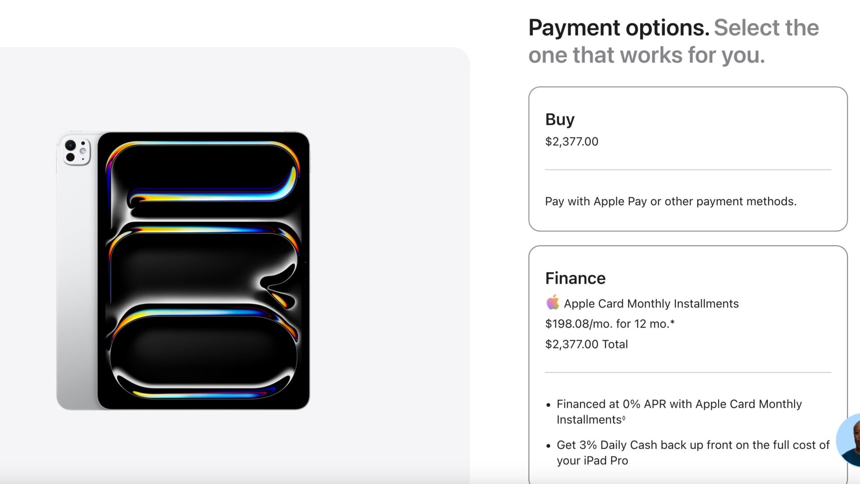Click the iPad Pro front display image
The height and width of the screenshot is (484, 860).
[x=203, y=270]
